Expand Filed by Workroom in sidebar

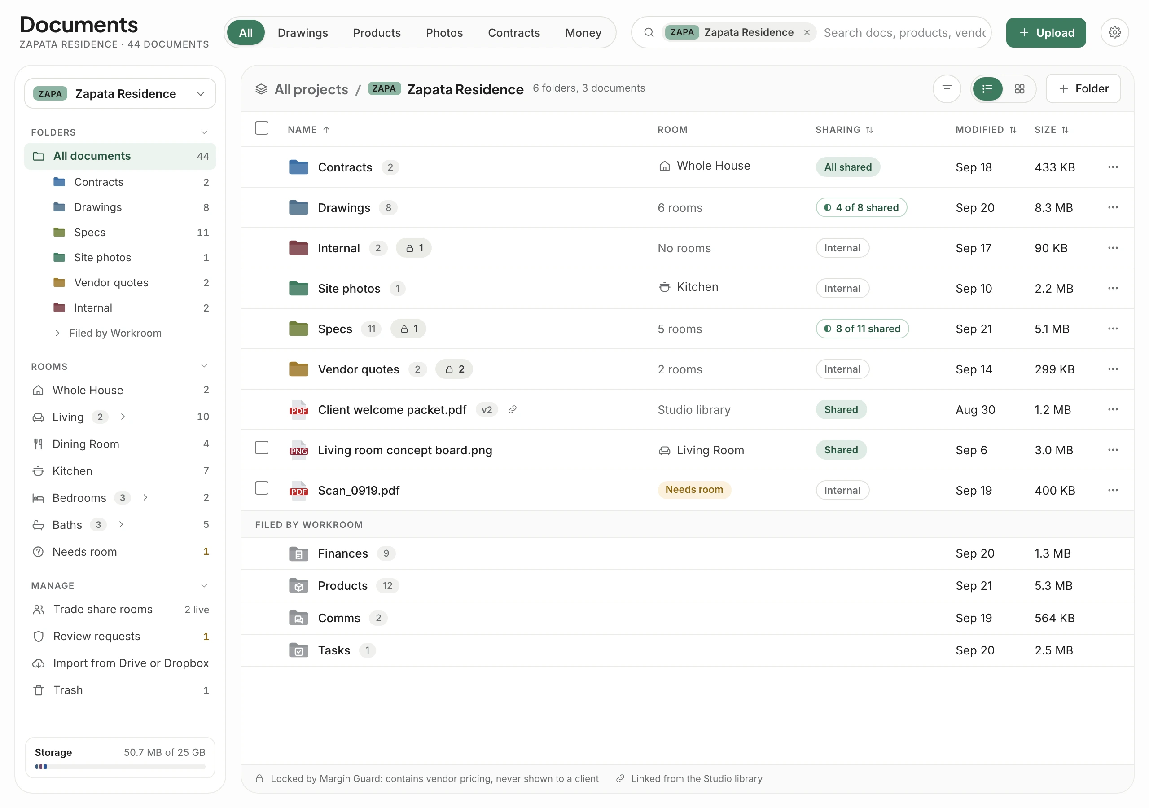(x=57, y=333)
